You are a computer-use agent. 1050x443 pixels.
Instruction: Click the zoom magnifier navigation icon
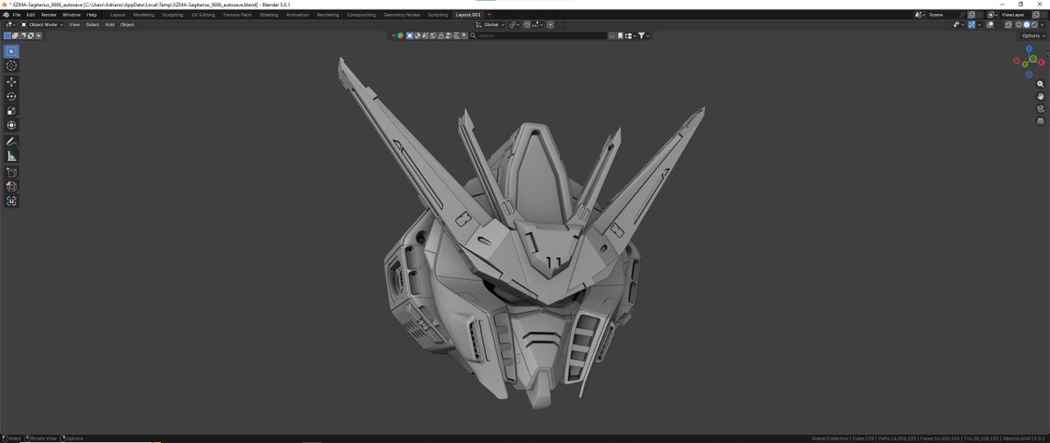[x=1040, y=84]
